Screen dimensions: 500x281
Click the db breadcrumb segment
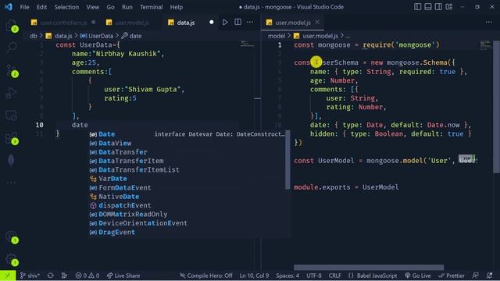[x=34, y=36]
